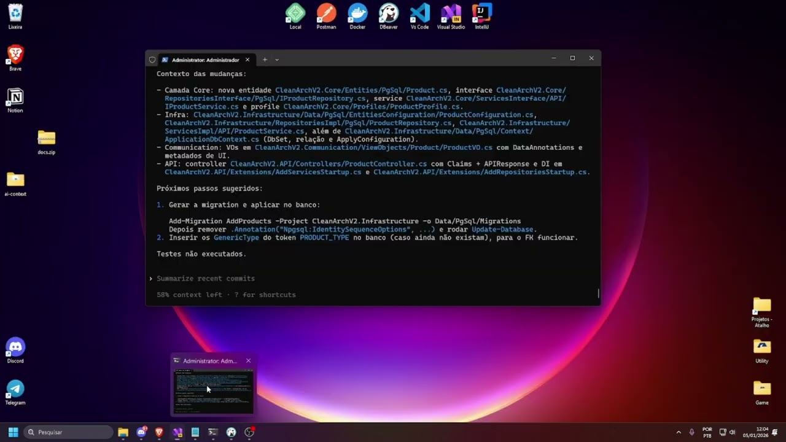Open volume control in system tray
This screenshot has height=442, width=786.
coord(732,432)
